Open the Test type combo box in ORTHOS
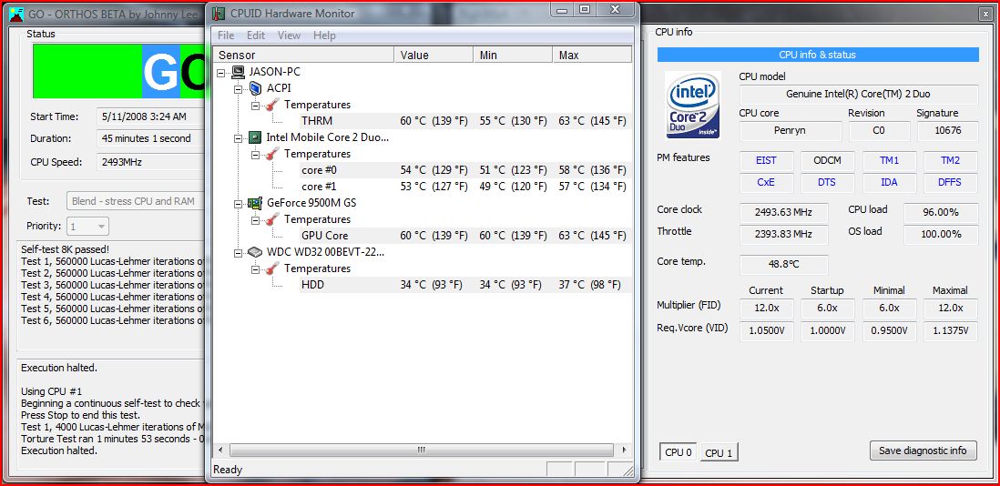This screenshot has height=486, width=1000. click(x=135, y=201)
